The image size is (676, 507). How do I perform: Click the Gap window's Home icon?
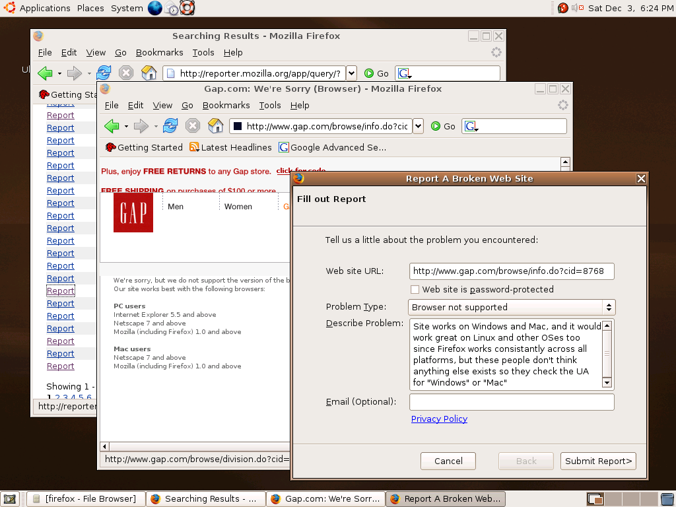pos(215,126)
